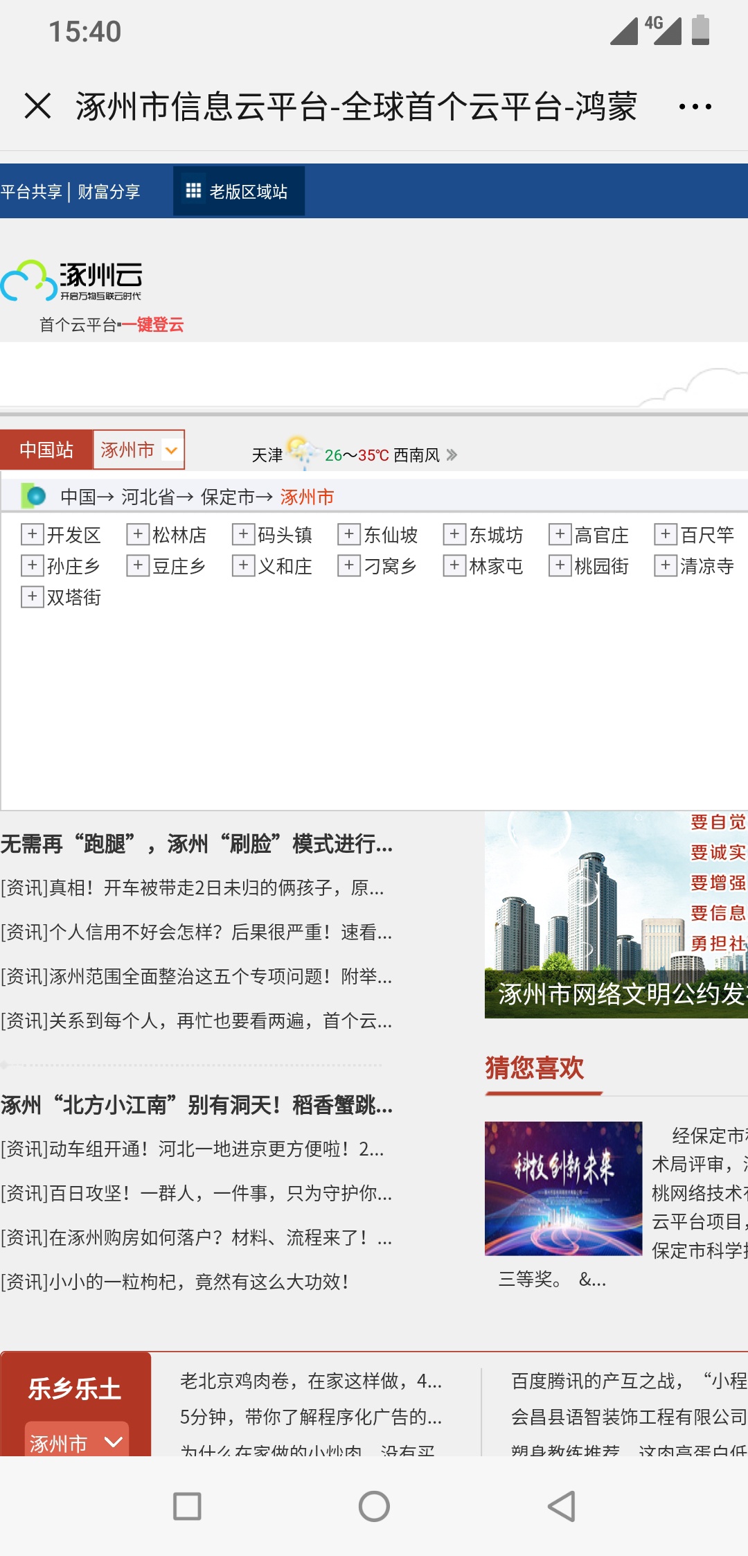The width and height of the screenshot is (748, 1556).
Task: Open the 乐乡乐土 section heading
Action: pos(75,1388)
